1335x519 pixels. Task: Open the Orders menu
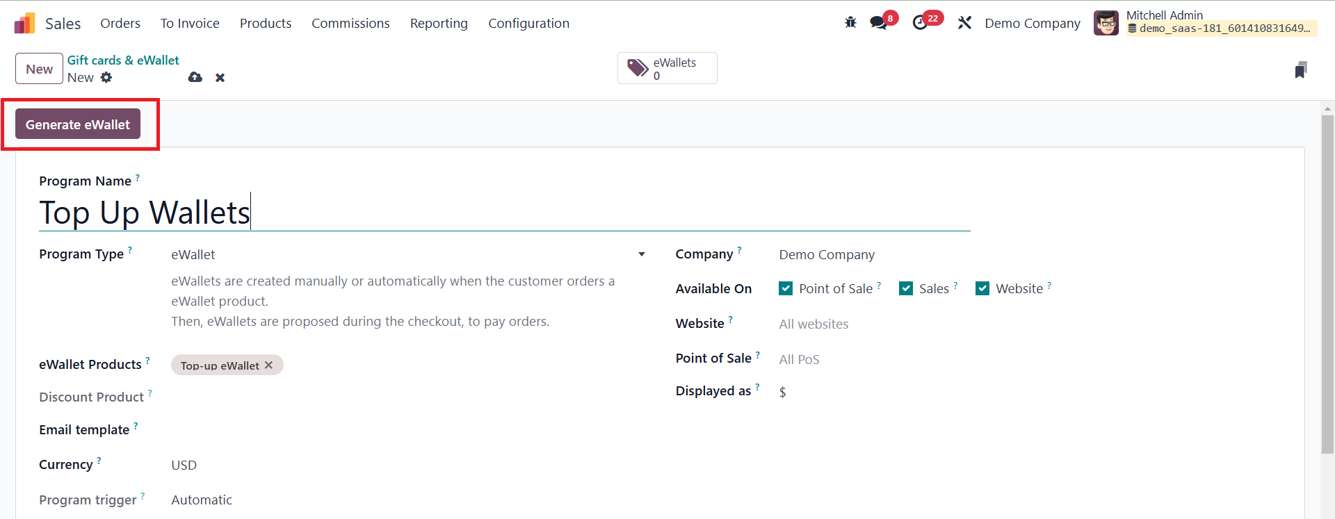point(120,23)
